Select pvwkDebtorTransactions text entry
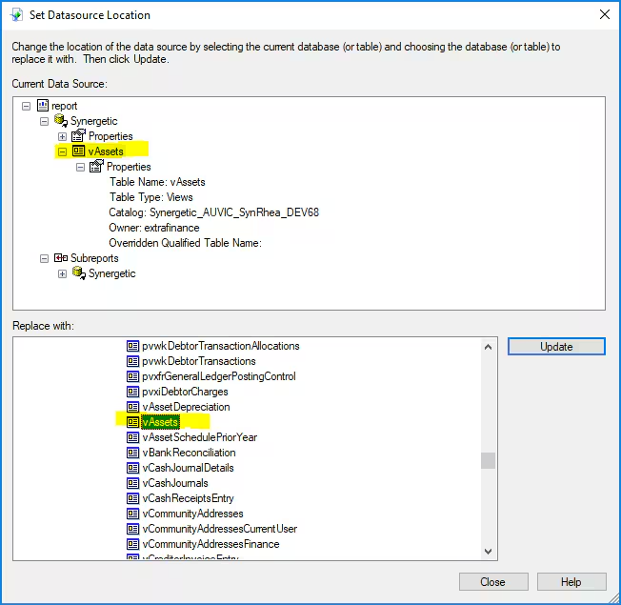The width and height of the screenshot is (621, 605). click(x=199, y=361)
